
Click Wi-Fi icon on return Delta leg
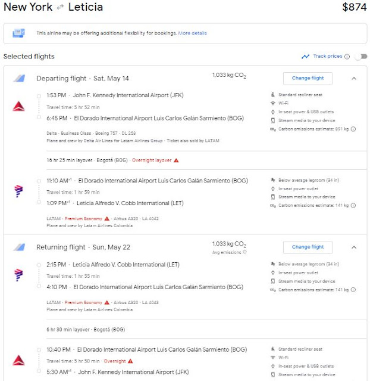[273, 358]
